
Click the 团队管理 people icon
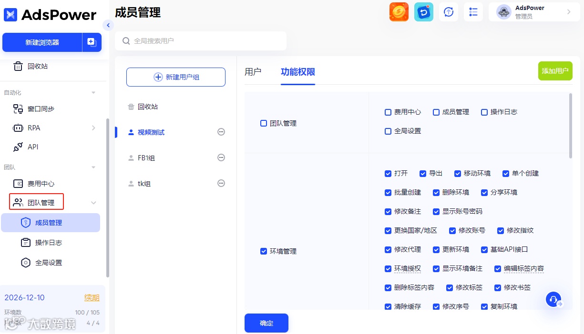pos(18,203)
